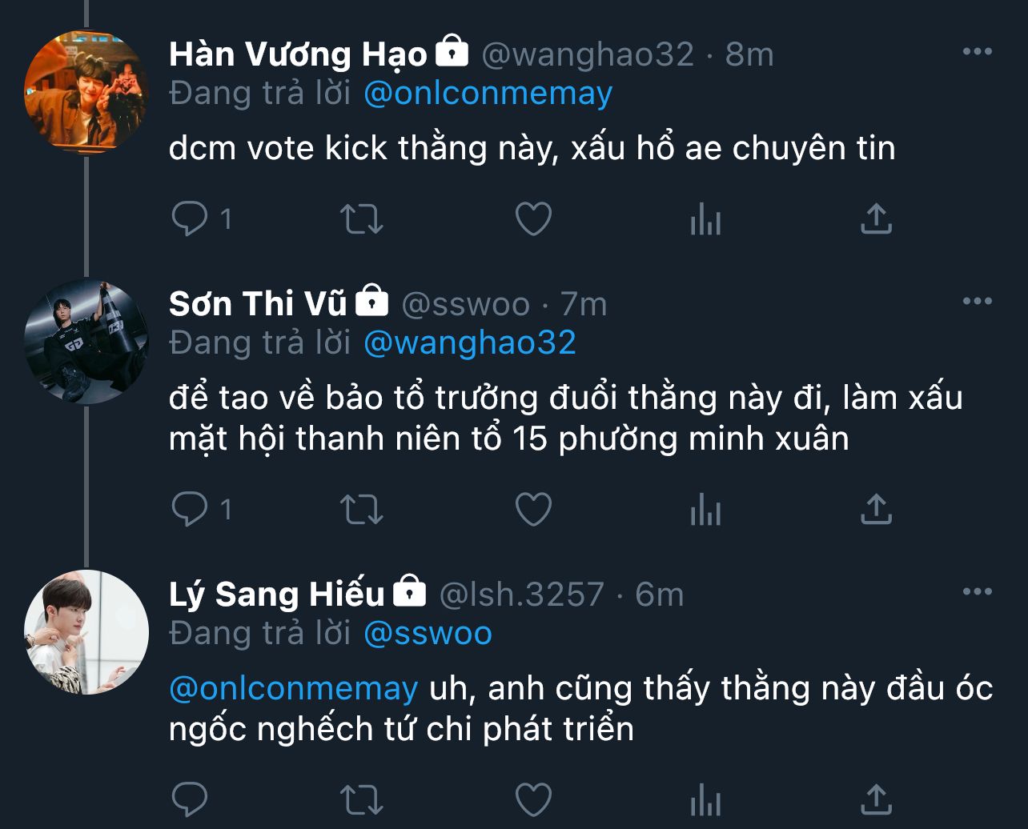1028x829 pixels.
Task: Open more options for Lý Sang Hiếu's tweet
Action: [x=977, y=592]
